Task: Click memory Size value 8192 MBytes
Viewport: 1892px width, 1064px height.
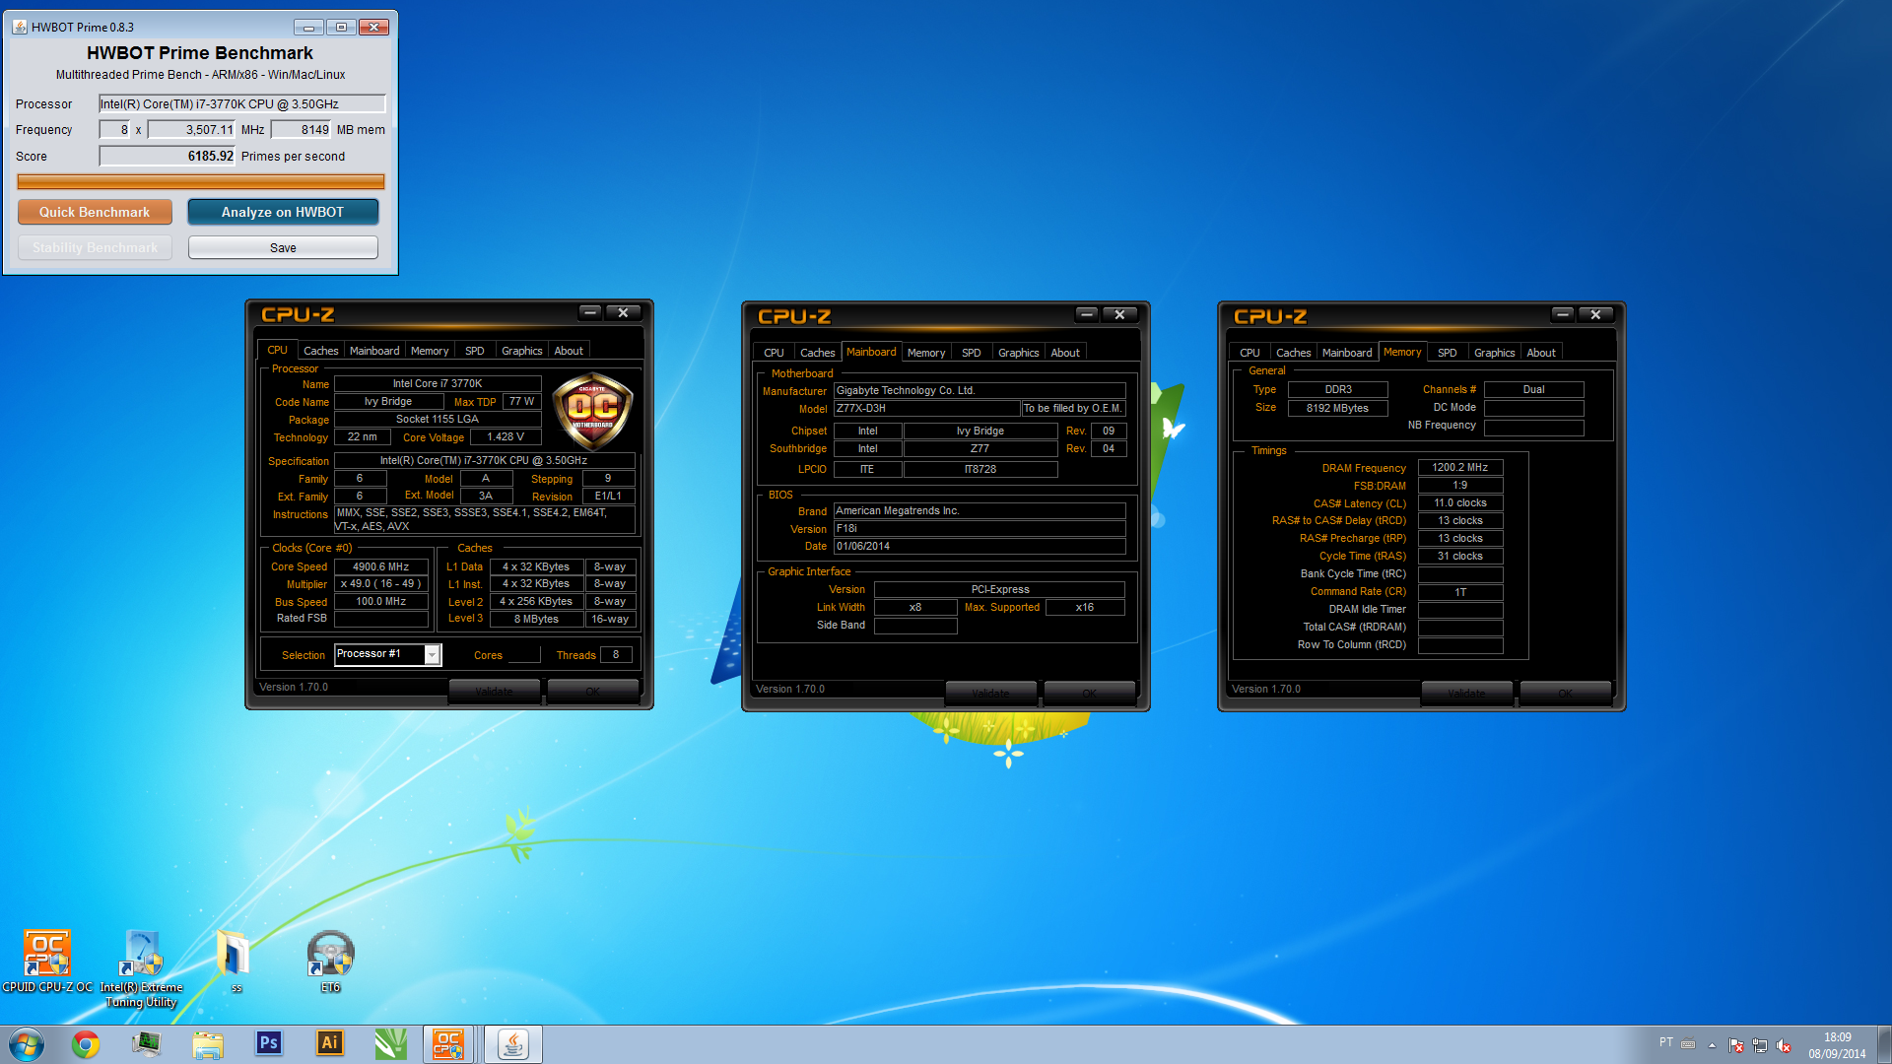Action: tap(1337, 408)
